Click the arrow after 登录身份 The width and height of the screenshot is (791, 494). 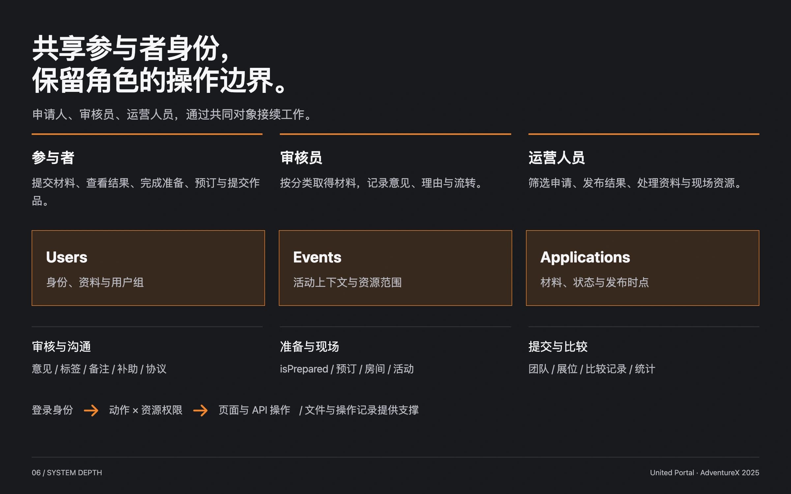pos(91,410)
